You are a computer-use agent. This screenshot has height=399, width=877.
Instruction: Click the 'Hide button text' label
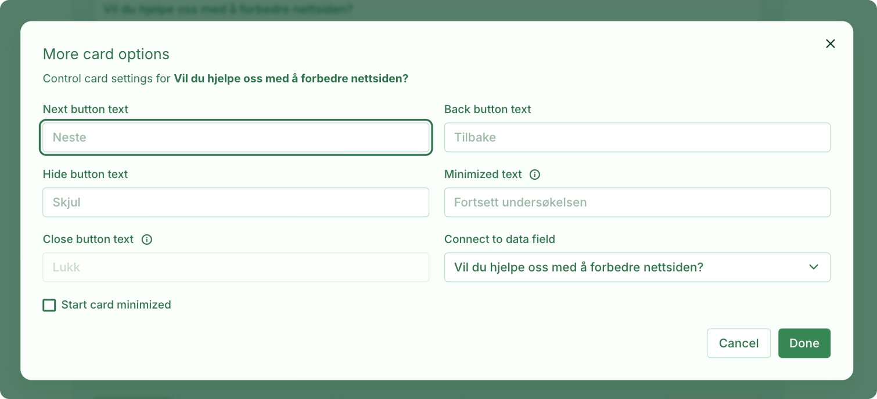click(x=85, y=174)
